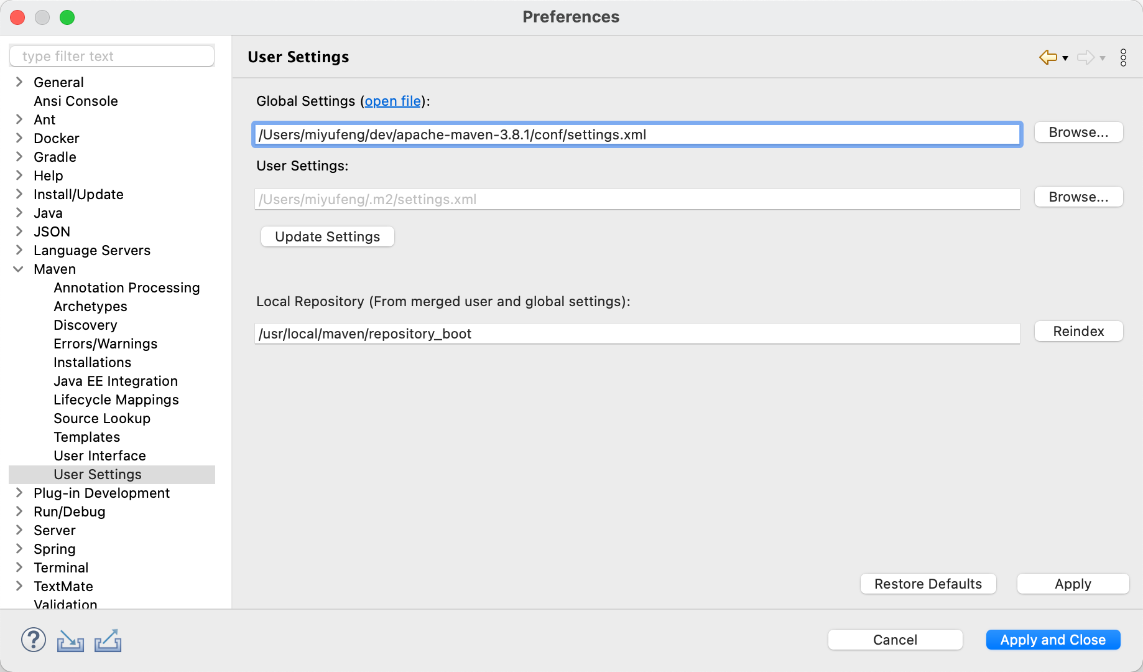The height and width of the screenshot is (672, 1143).
Task: Select Installations under Maven
Action: coord(92,362)
